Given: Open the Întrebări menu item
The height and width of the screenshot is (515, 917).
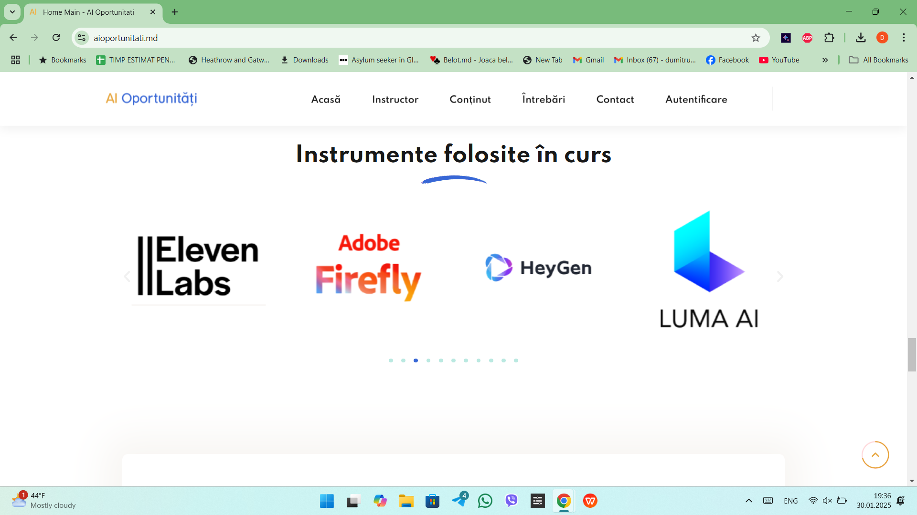Looking at the screenshot, I should coord(544,99).
